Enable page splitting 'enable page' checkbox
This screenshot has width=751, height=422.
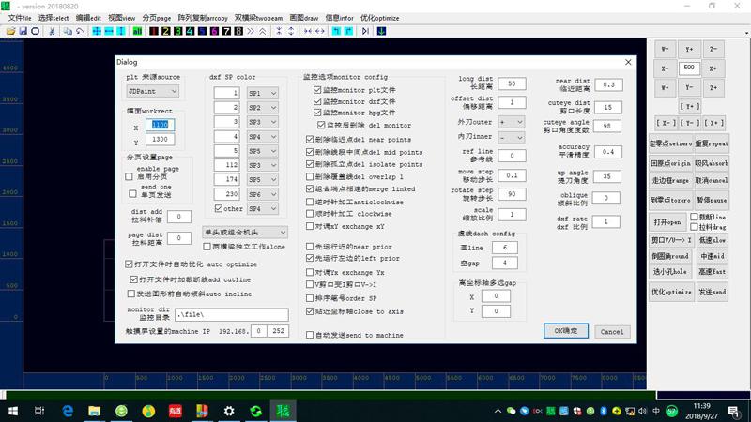click(129, 176)
